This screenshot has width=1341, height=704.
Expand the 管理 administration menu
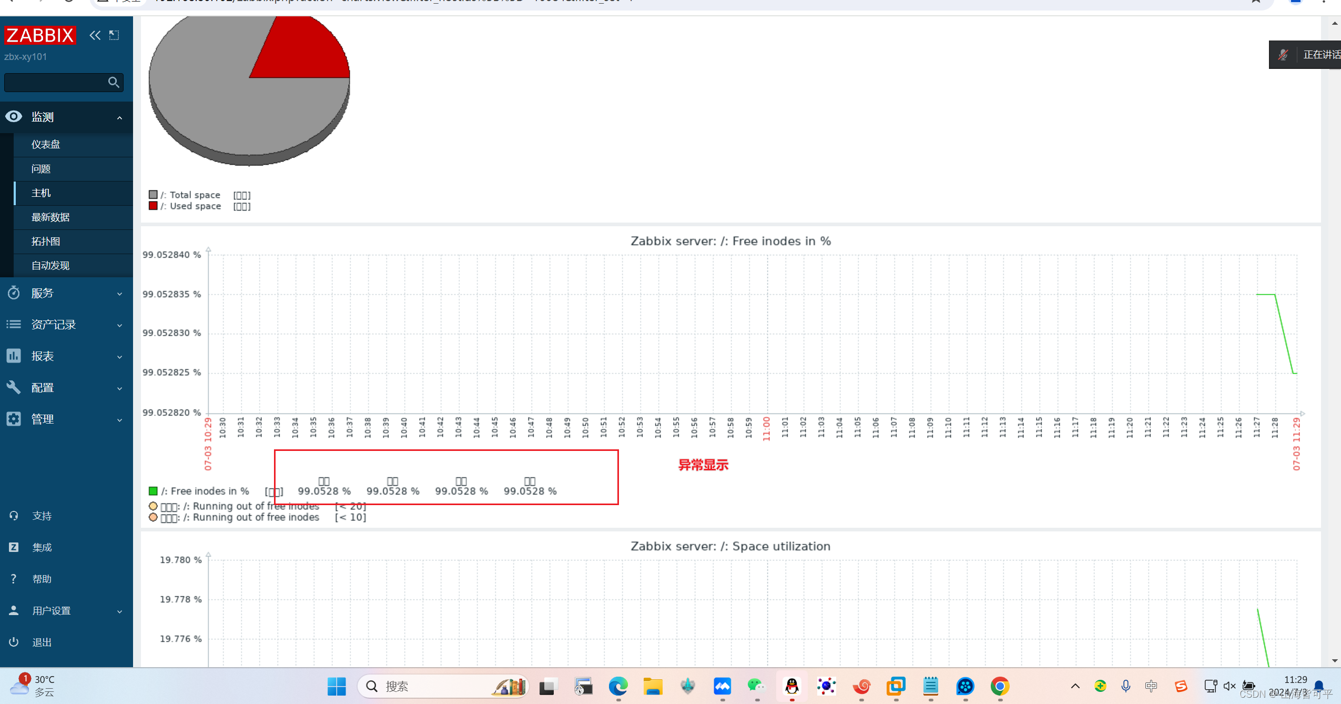click(x=66, y=419)
